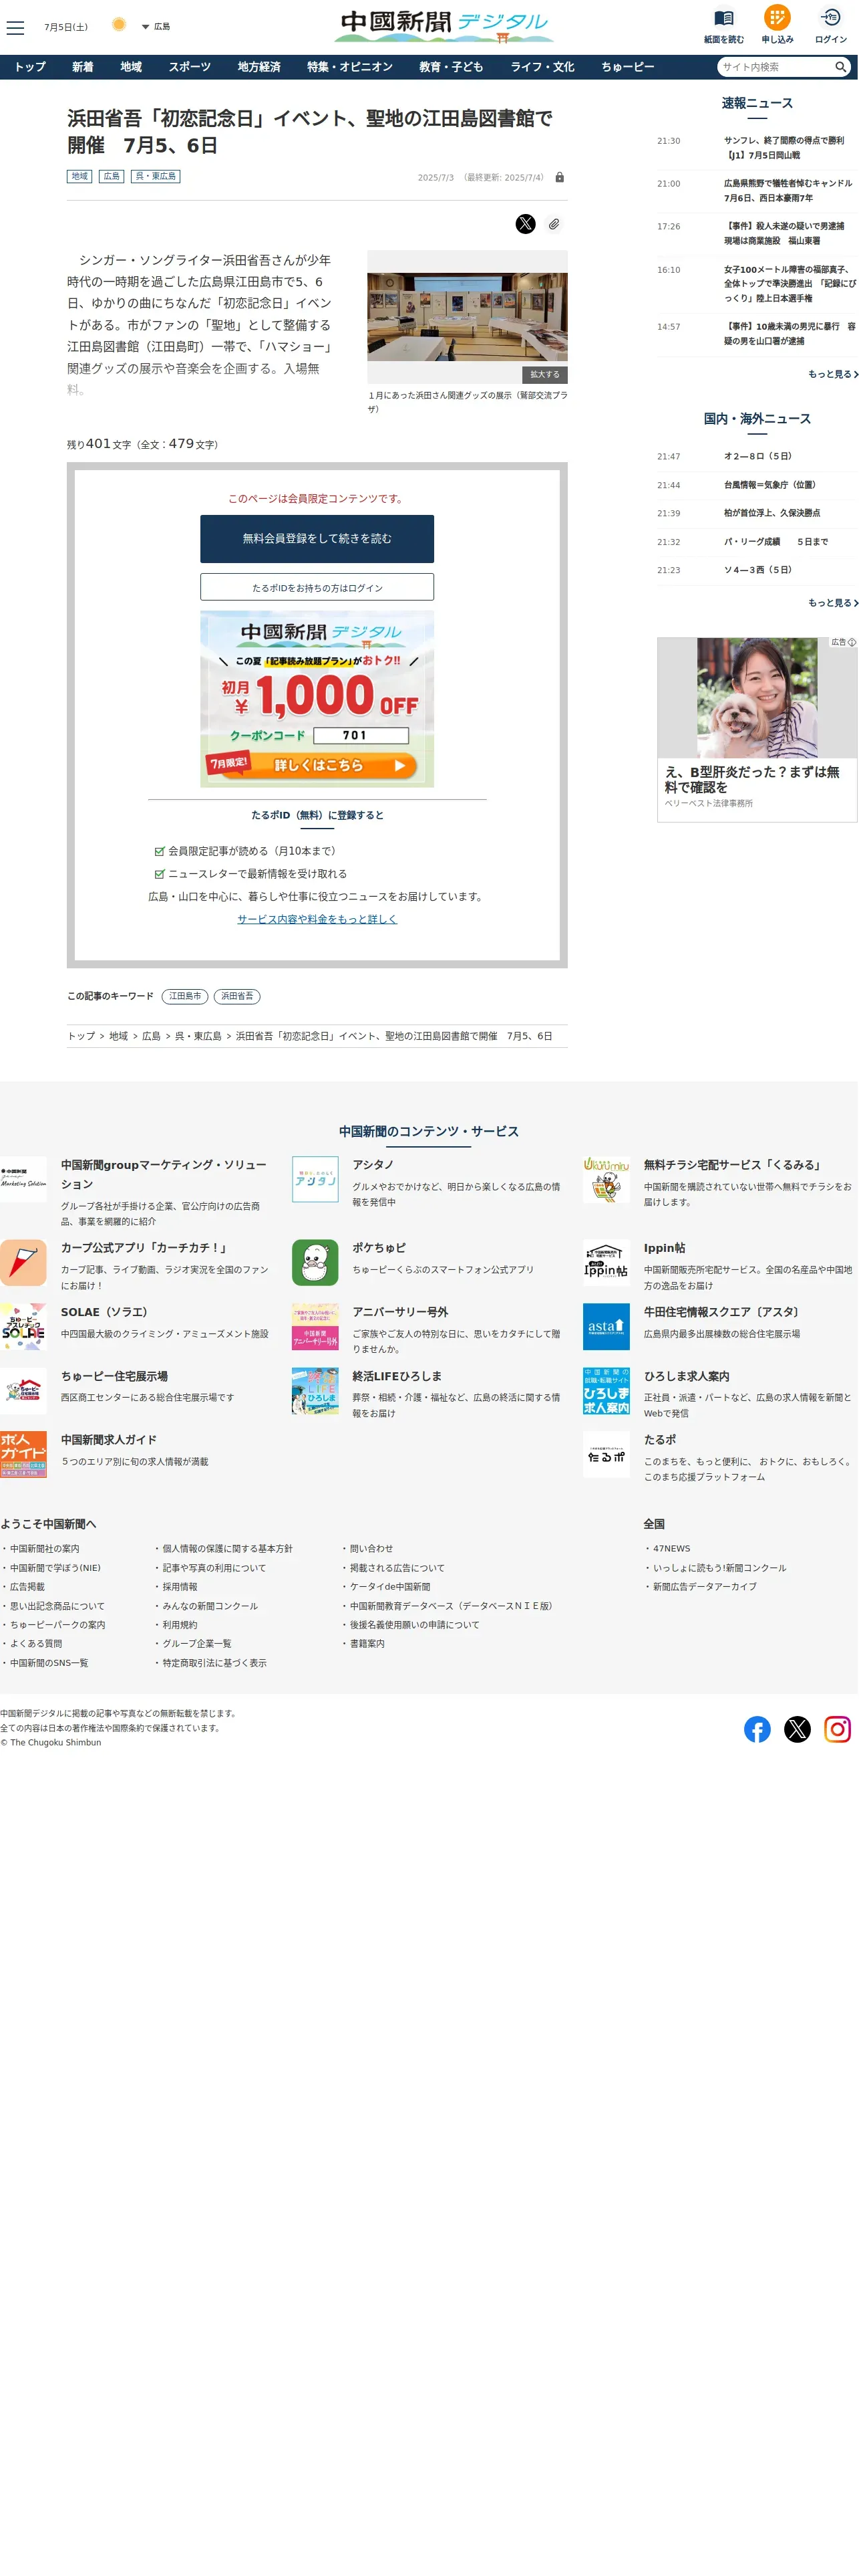Screen dimensions: 859x2576
Task: Click the 広島 tag under the headline
Action: 111,176
